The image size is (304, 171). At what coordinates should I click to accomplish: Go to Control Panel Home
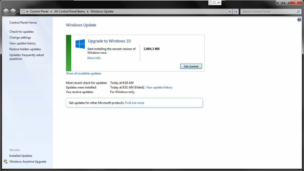click(23, 23)
